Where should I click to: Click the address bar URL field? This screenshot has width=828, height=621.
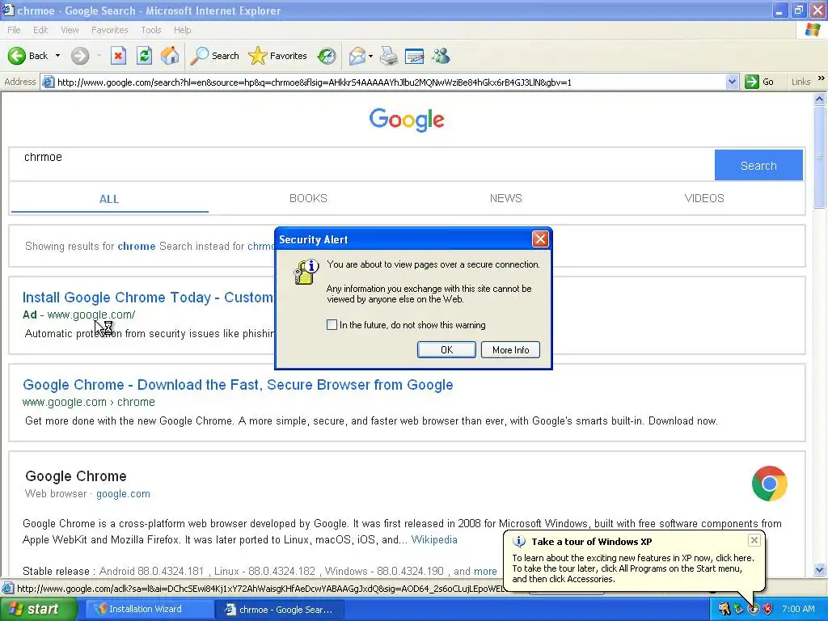pyautogui.click(x=391, y=82)
